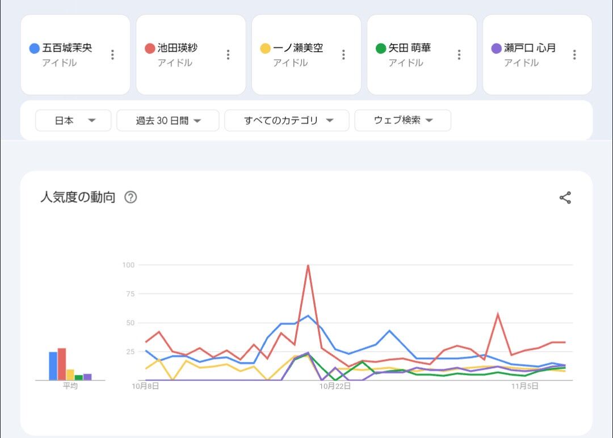Screen dimensions: 613x438
Task: Open the すべてのカテゴリ dropdown
Action: (287, 120)
